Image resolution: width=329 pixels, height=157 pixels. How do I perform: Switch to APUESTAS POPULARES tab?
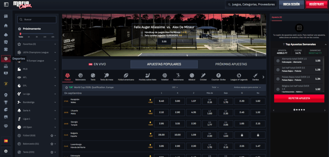coord(164,64)
